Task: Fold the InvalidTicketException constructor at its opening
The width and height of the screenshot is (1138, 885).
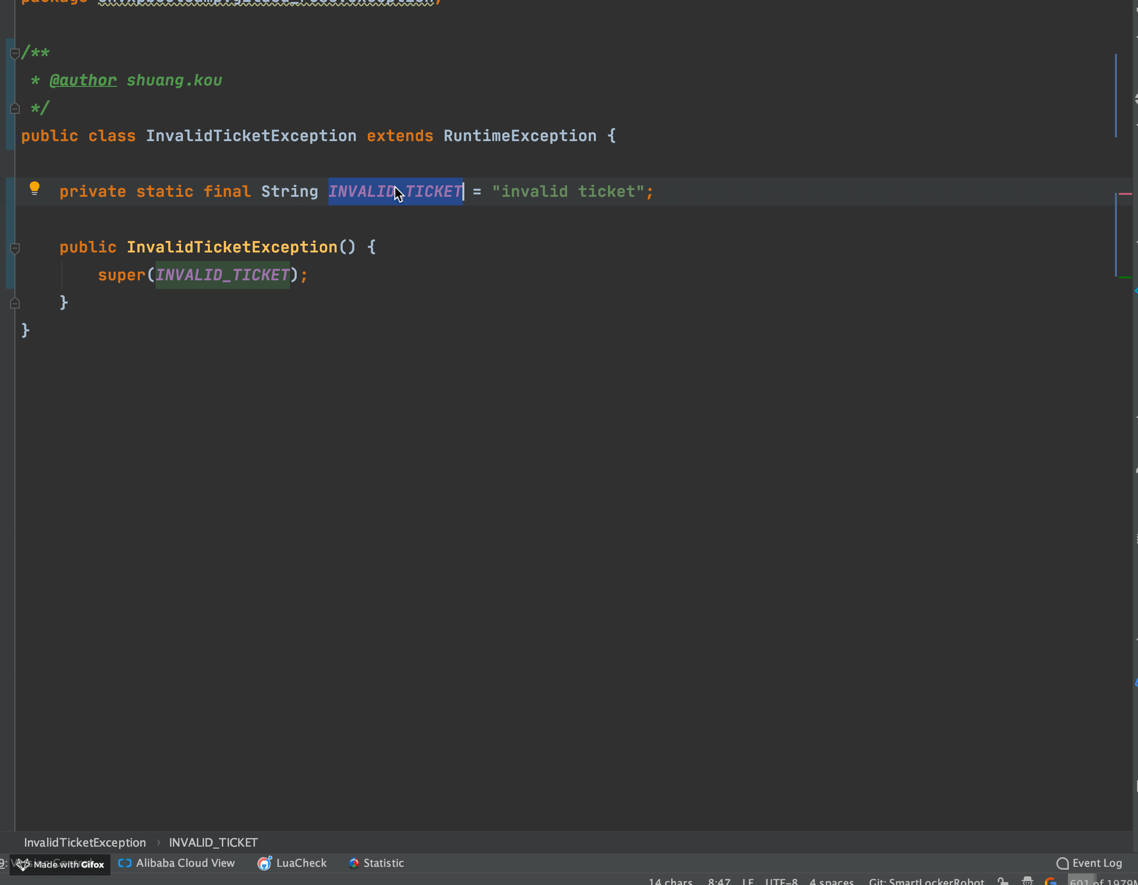Action: 14,249
